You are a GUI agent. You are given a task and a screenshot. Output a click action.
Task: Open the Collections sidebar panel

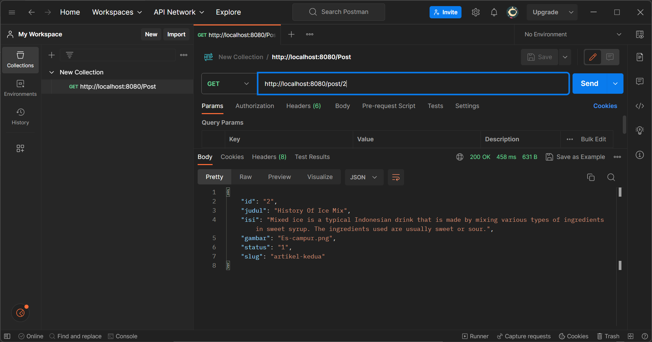click(20, 60)
